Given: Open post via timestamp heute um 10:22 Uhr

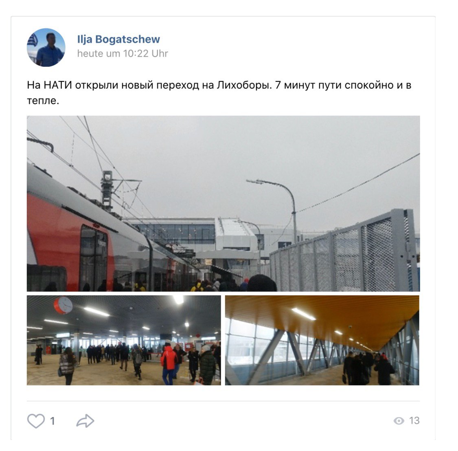Looking at the screenshot, I should click(123, 53).
